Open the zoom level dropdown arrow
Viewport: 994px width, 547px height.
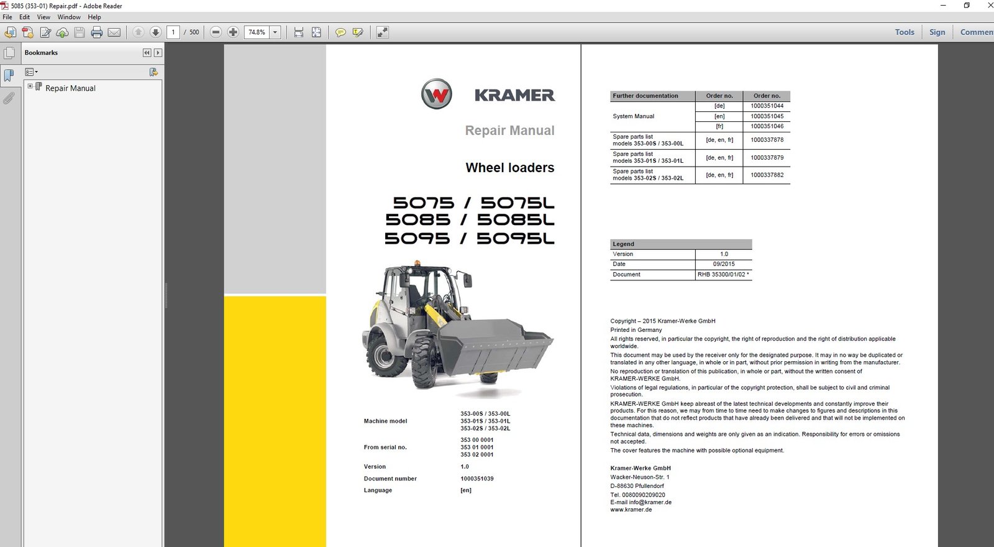pyautogui.click(x=275, y=32)
